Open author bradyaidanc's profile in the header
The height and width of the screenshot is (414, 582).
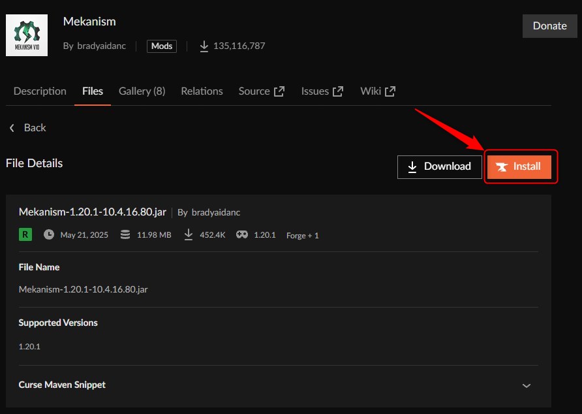101,46
